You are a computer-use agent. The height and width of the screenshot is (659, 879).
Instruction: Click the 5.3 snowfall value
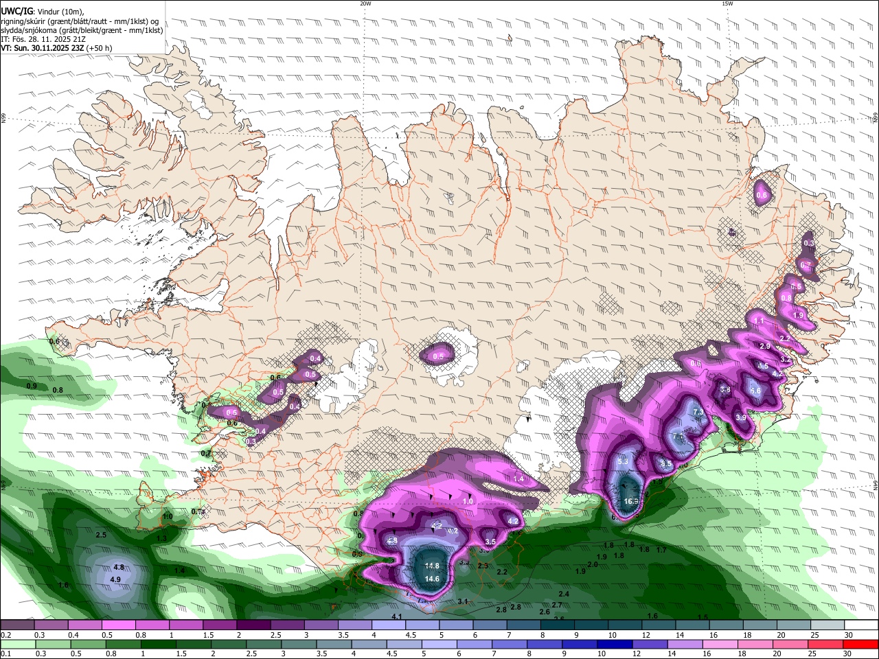click(x=624, y=461)
